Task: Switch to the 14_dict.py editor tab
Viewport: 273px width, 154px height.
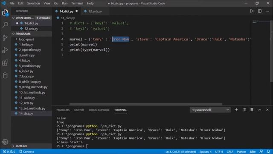Action: pyautogui.click(x=67, y=11)
